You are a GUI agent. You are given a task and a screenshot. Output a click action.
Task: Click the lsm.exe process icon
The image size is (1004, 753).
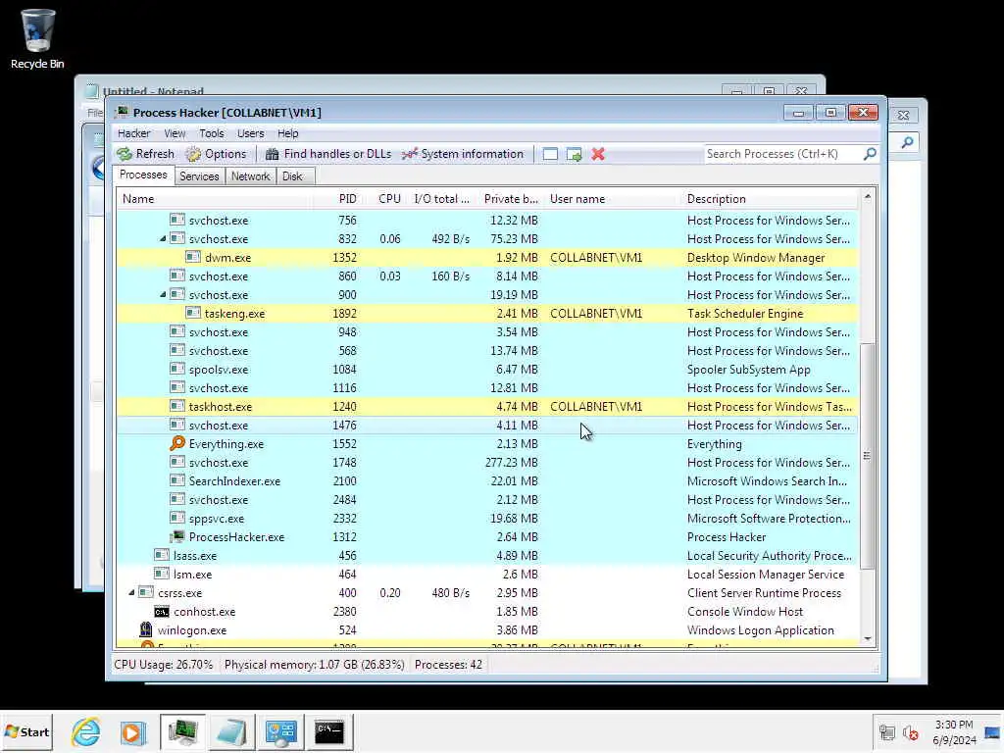tap(162, 574)
